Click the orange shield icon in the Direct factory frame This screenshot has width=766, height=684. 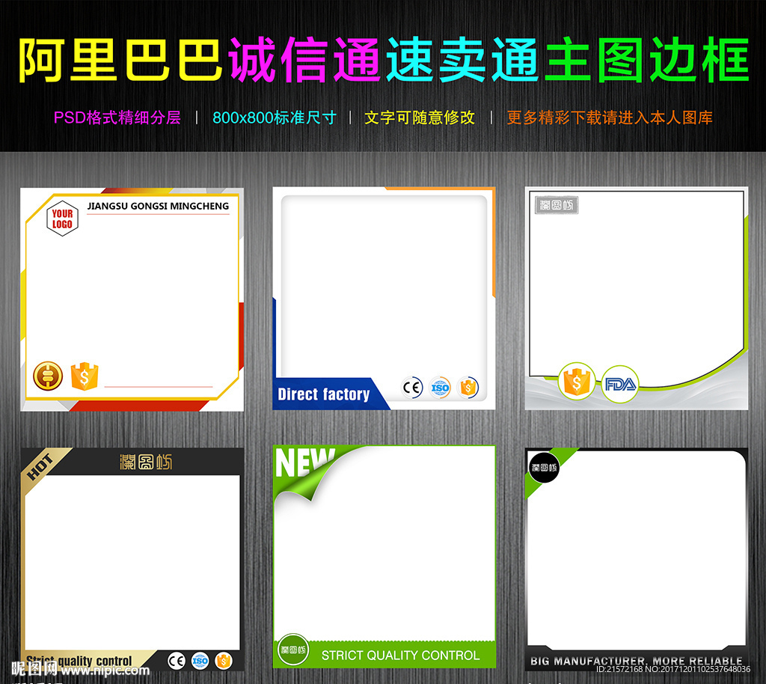click(468, 388)
